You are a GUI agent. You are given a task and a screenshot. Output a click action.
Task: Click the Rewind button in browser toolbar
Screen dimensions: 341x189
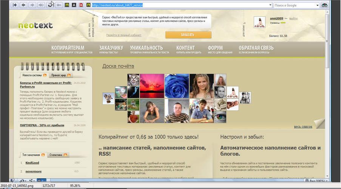click(14, 5)
